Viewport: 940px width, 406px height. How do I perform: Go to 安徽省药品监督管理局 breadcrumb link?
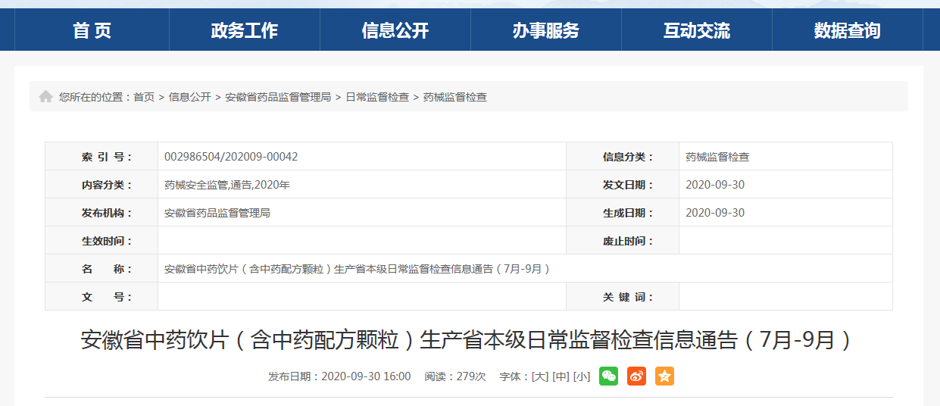[x=278, y=97]
